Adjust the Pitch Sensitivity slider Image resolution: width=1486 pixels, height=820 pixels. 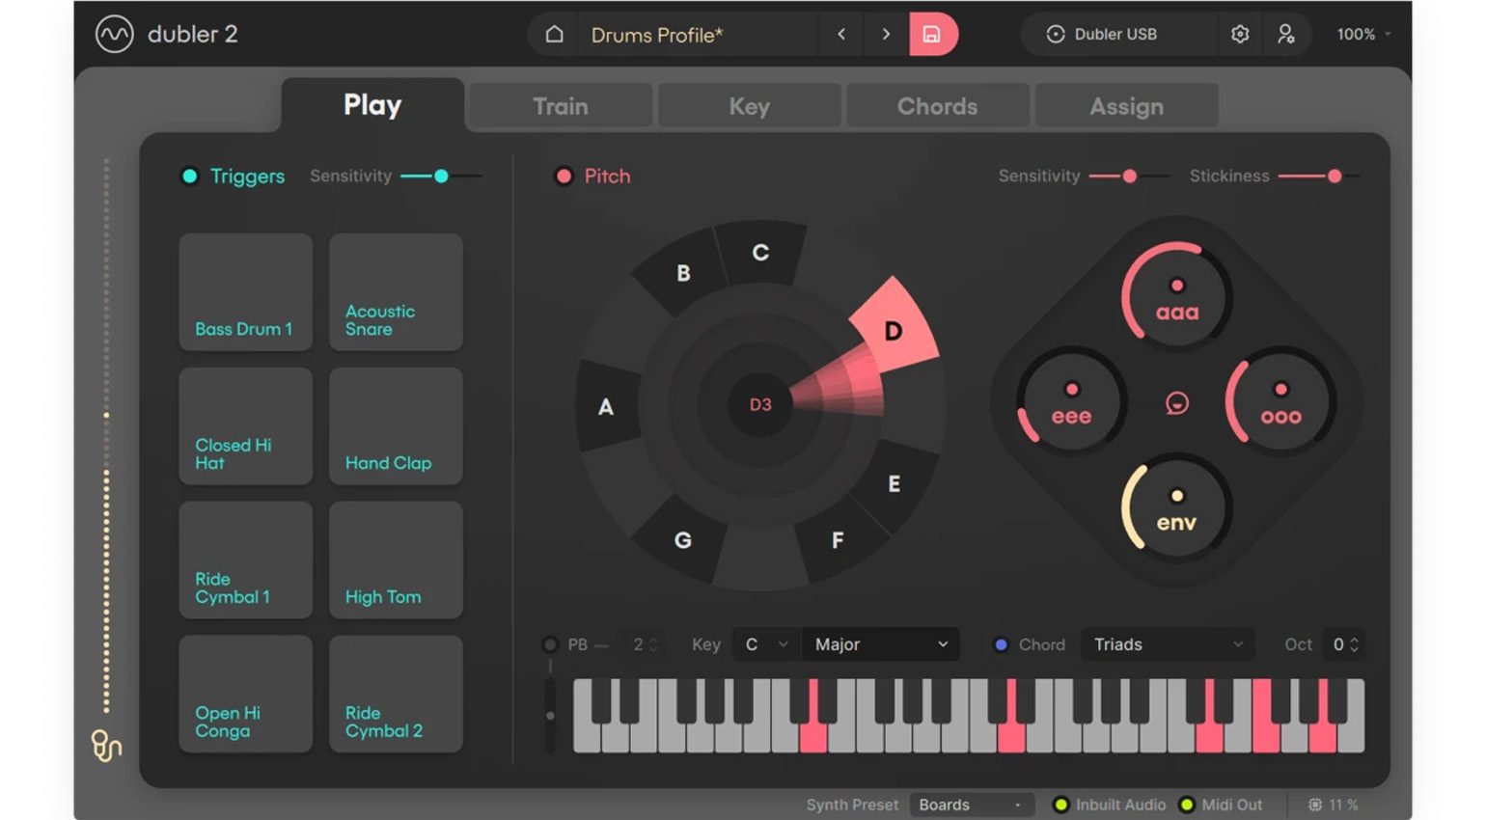click(1129, 177)
